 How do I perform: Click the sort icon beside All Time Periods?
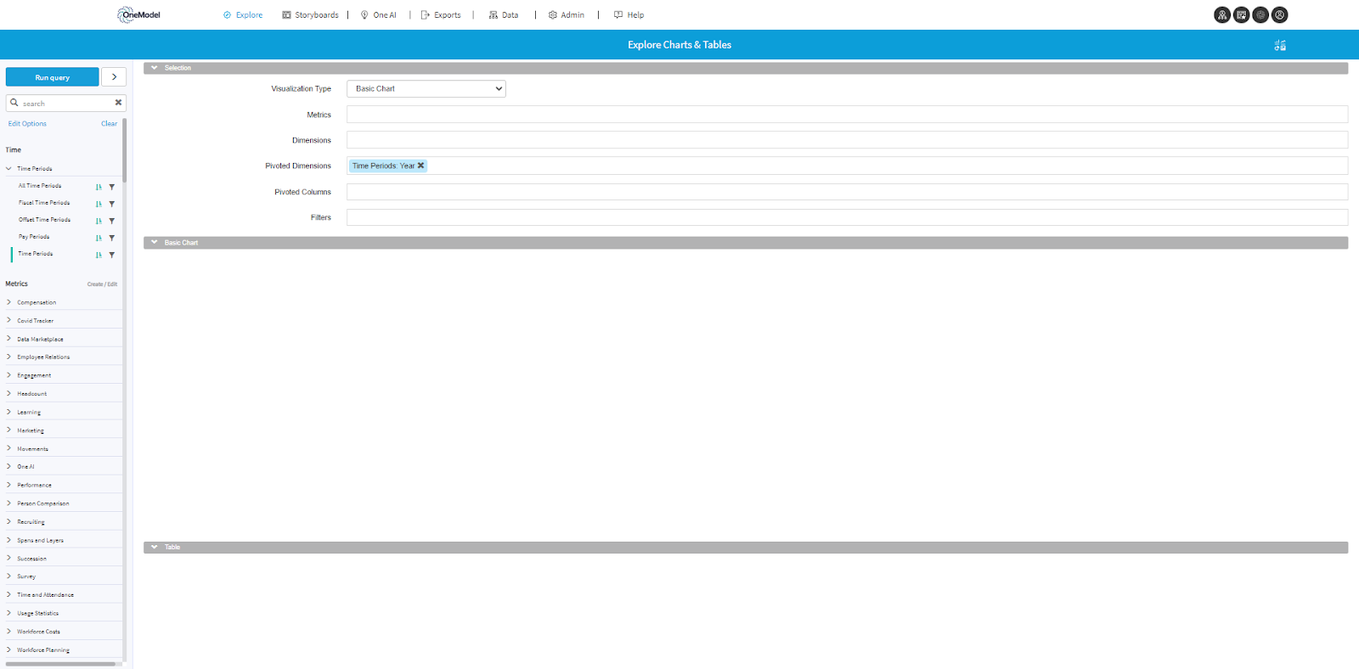pos(99,187)
